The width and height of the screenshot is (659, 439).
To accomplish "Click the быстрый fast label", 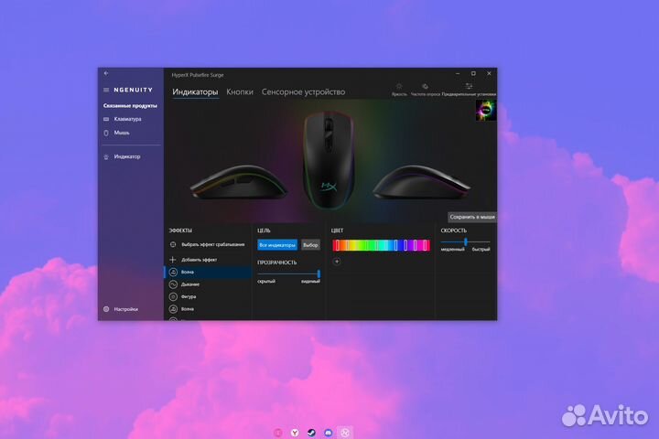I will 481,250.
